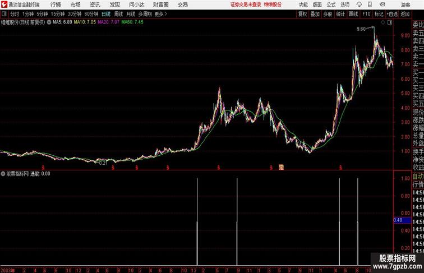Expand the 股票指标网 sub-indicator round arrow

3,174
